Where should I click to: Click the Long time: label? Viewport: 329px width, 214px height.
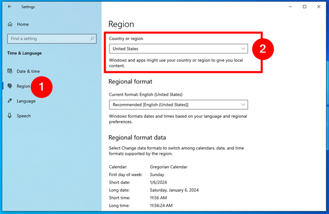pyautogui.click(x=119, y=205)
